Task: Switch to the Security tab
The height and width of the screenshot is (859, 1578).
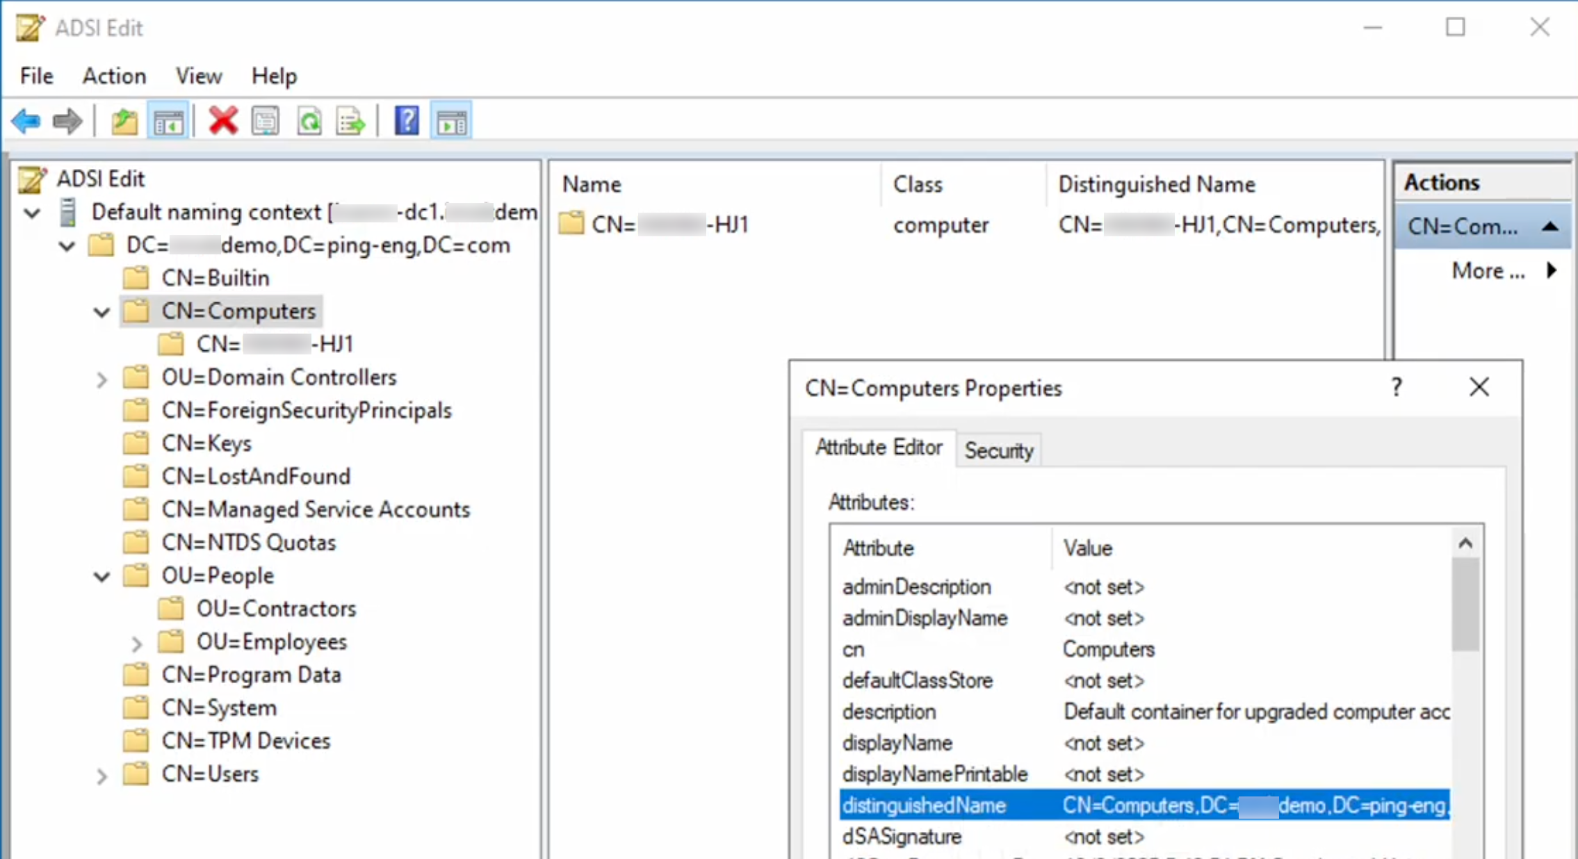Action: [998, 450]
